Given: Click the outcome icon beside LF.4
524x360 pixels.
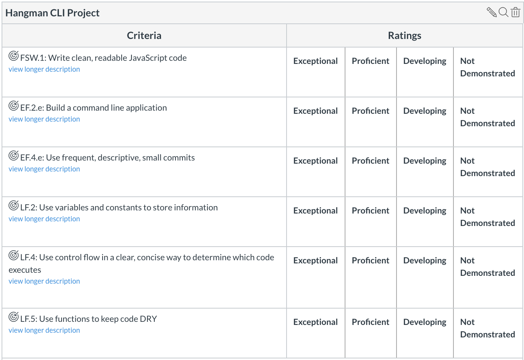Looking at the screenshot, I should 14,256.
